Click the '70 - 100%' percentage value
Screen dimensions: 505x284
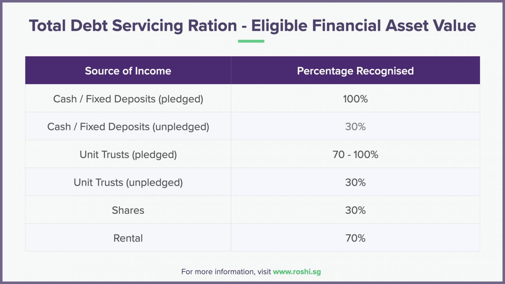pyautogui.click(x=355, y=155)
